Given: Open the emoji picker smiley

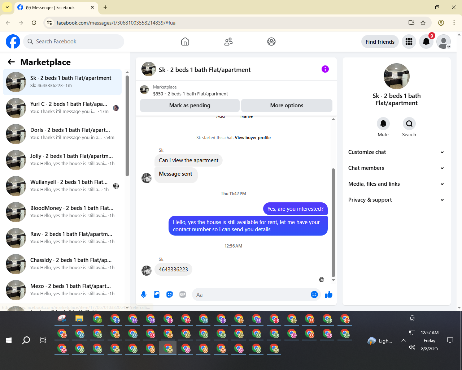Looking at the screenshot, I should (x=314, y=294).
